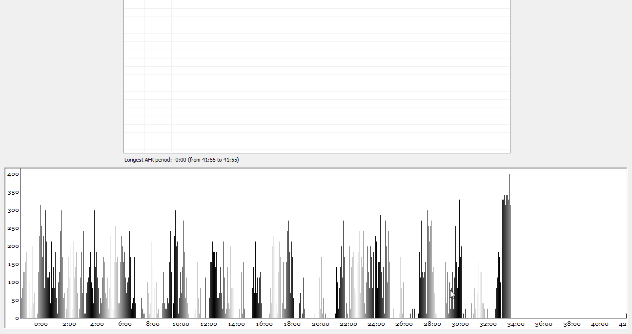The height and width of the screenshot is (334, 632).
Task: Click the 100 value on the vertical axis
Action: 13,282
